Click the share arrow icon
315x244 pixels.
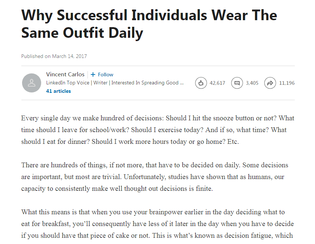click(x=270, y=83)
